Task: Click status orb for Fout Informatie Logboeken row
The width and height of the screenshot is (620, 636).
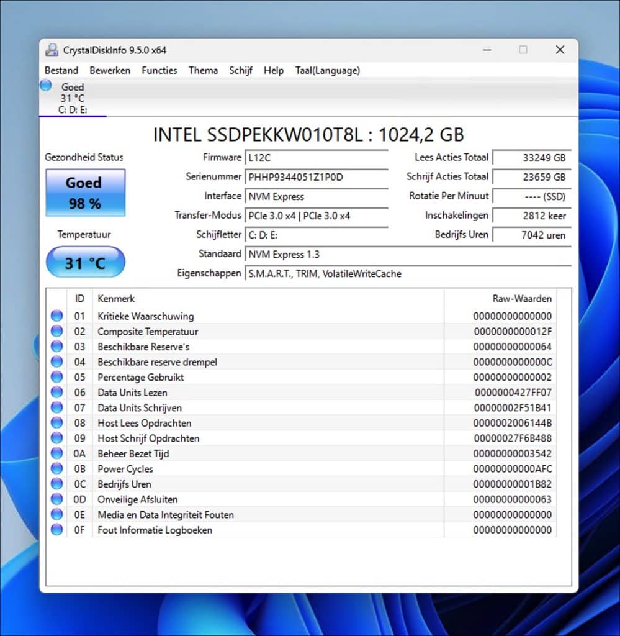Action: coord(56,529)
